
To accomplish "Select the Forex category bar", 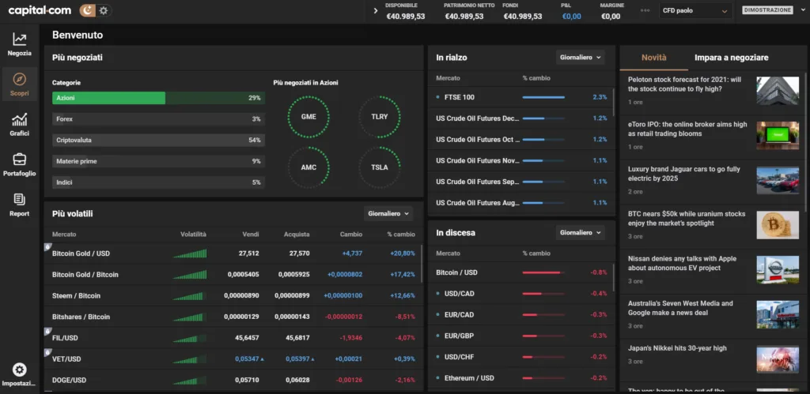I will [158, 119].
